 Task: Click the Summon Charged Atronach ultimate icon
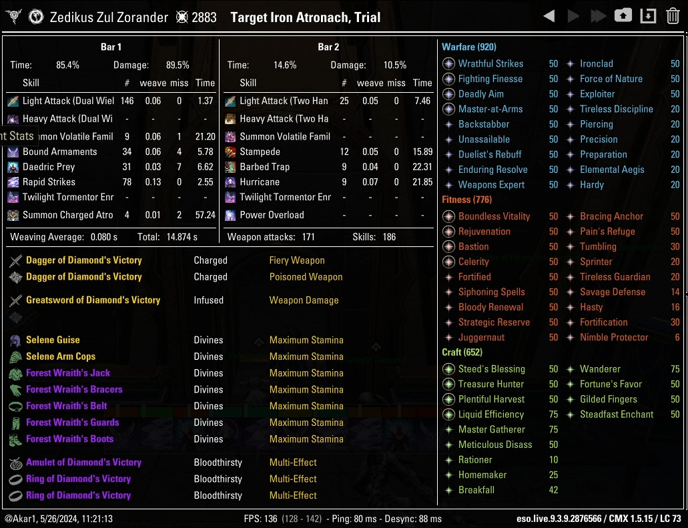pyautogui.click(x=13, y=215)
